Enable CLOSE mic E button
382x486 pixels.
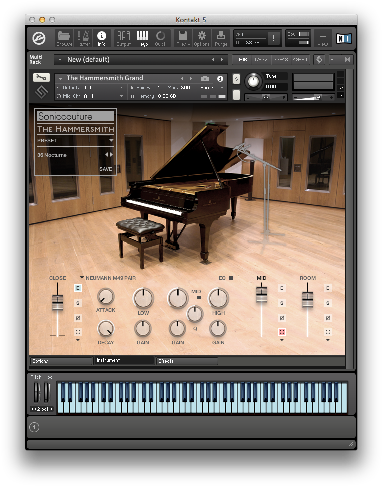(78, 288)
